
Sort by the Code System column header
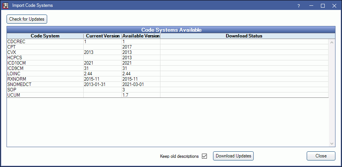tap(45, 36)
